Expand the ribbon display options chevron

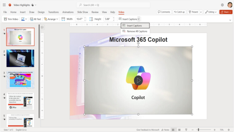point(230,20)
